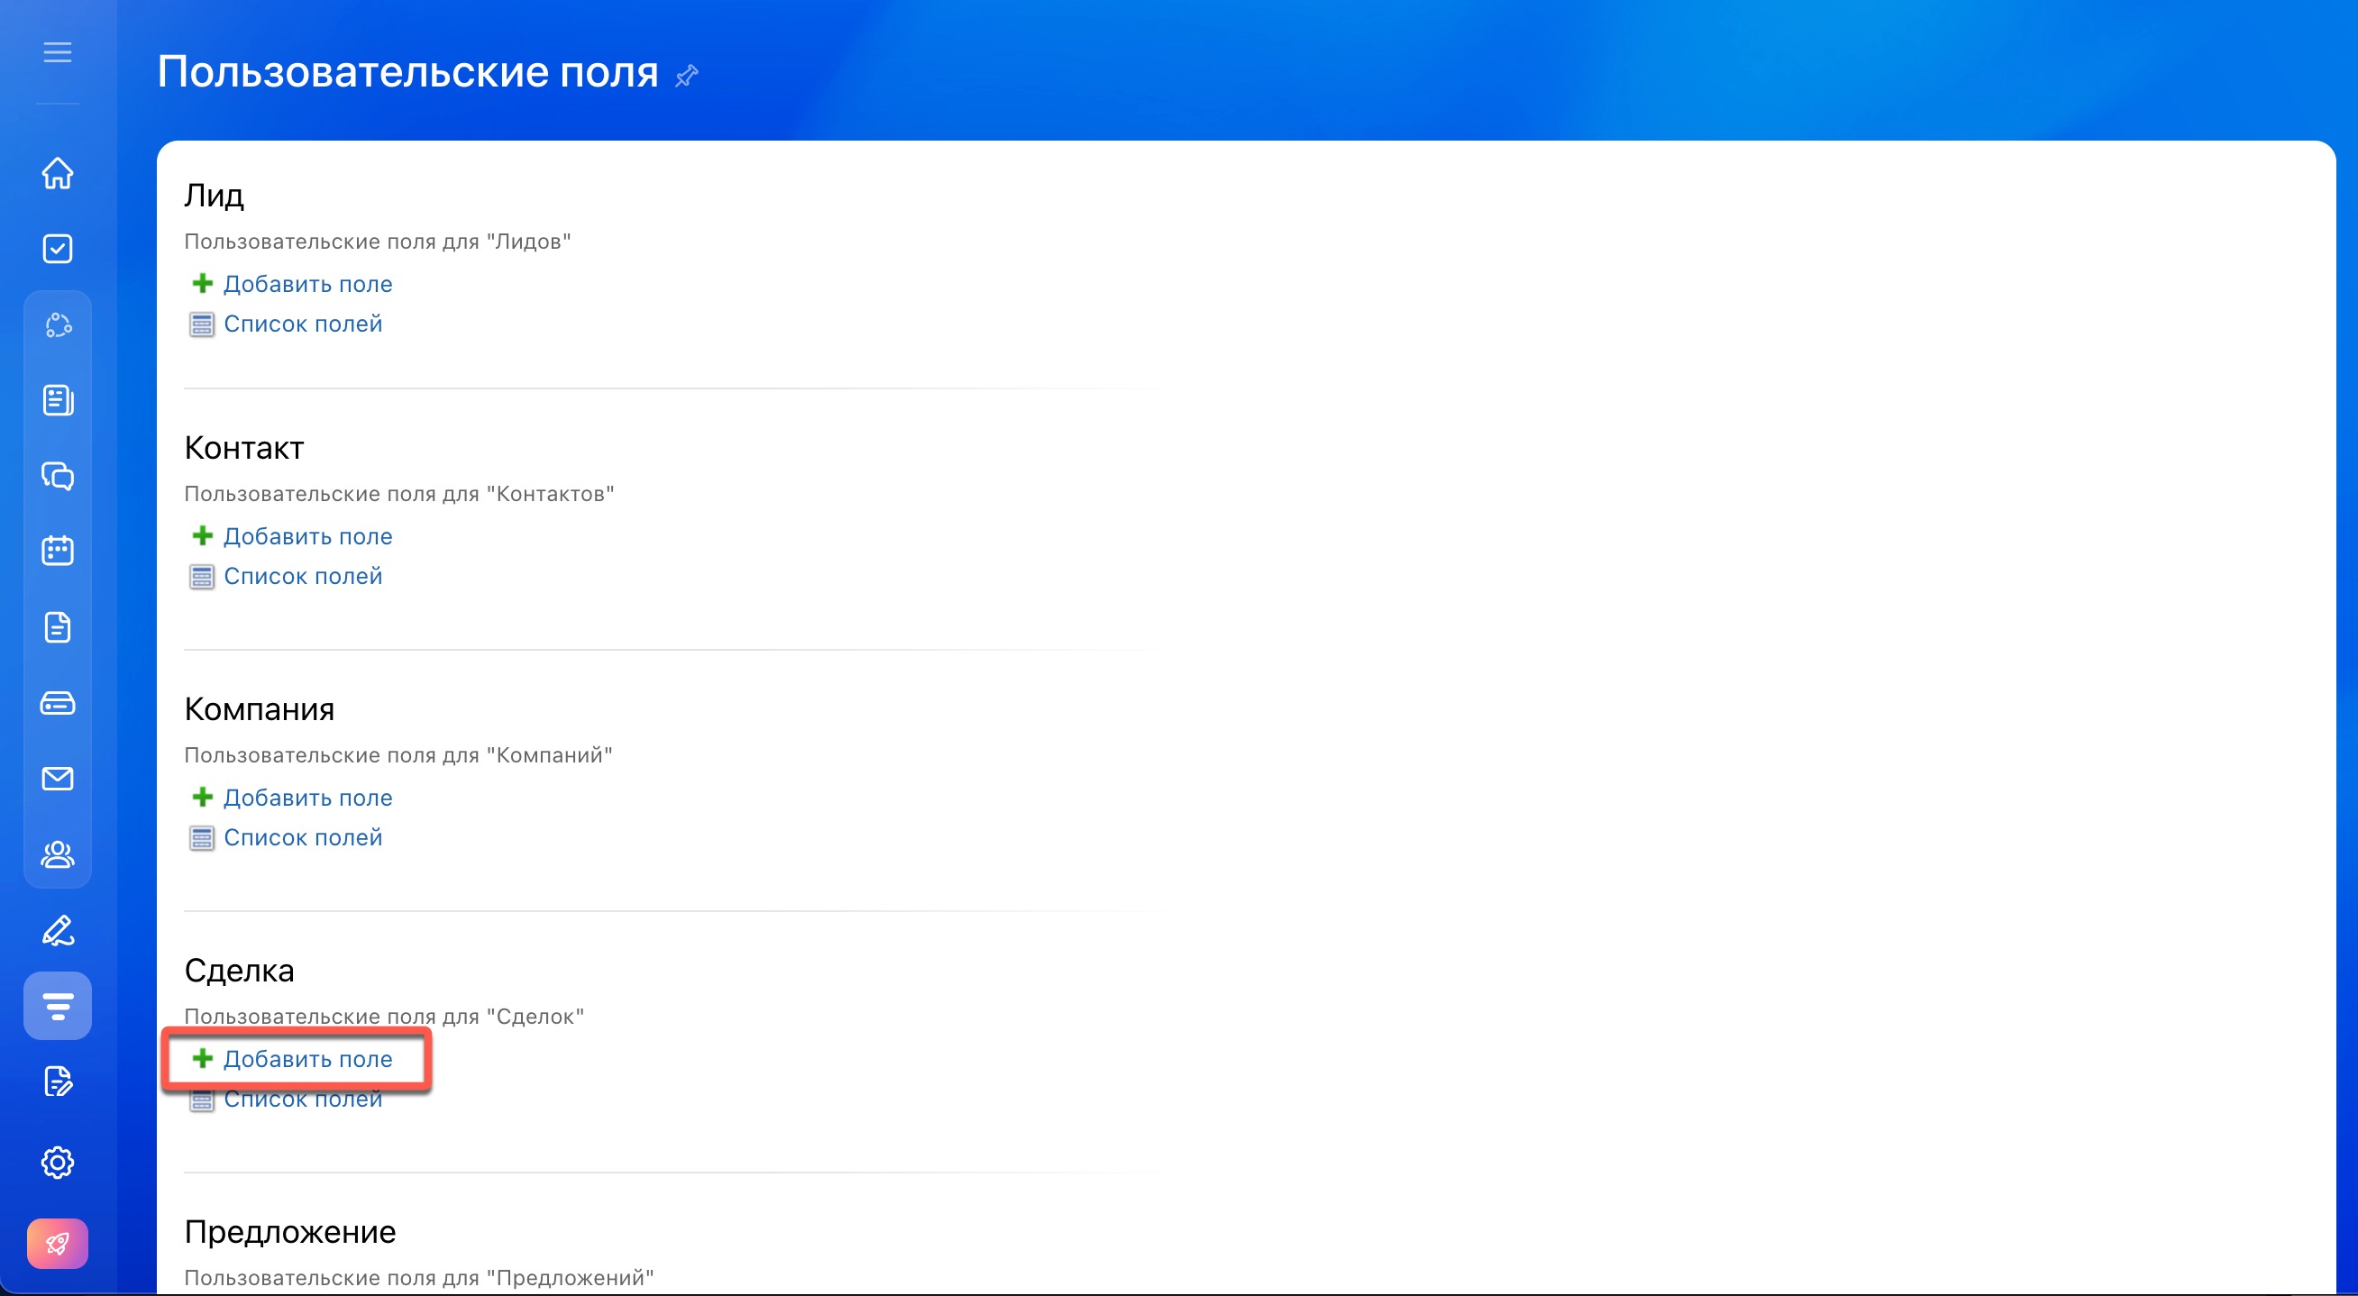Click the Сделка section heading
The width and height of the screenshot is (2358, 1296).
[239, 971]
